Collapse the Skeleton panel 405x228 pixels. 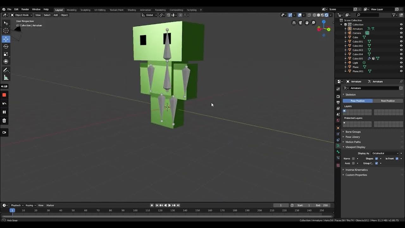350,95
